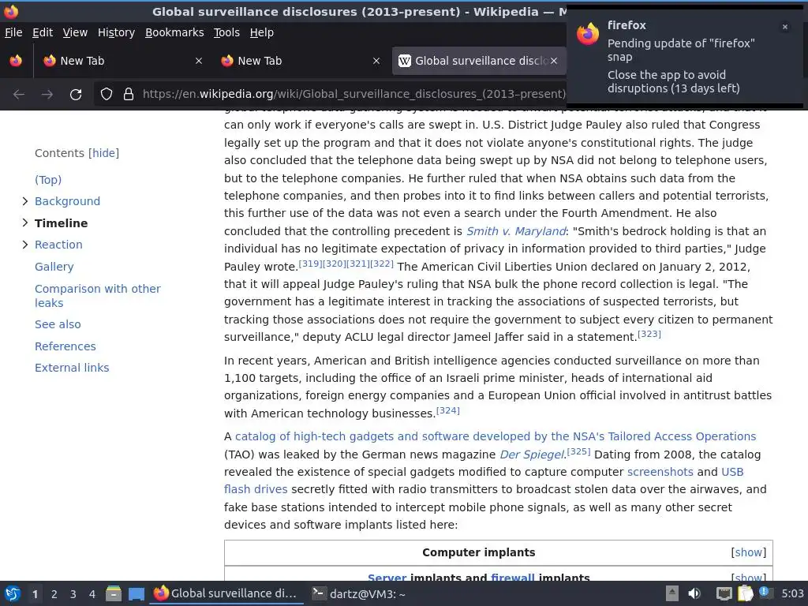Go to the Gallery section

pos(54,267)
